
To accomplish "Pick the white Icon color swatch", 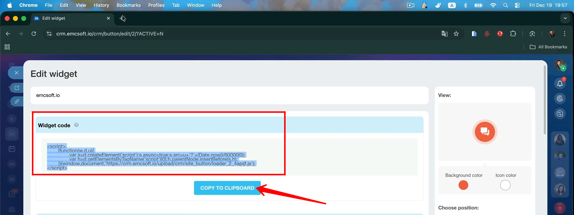I will tap(505, 185).
